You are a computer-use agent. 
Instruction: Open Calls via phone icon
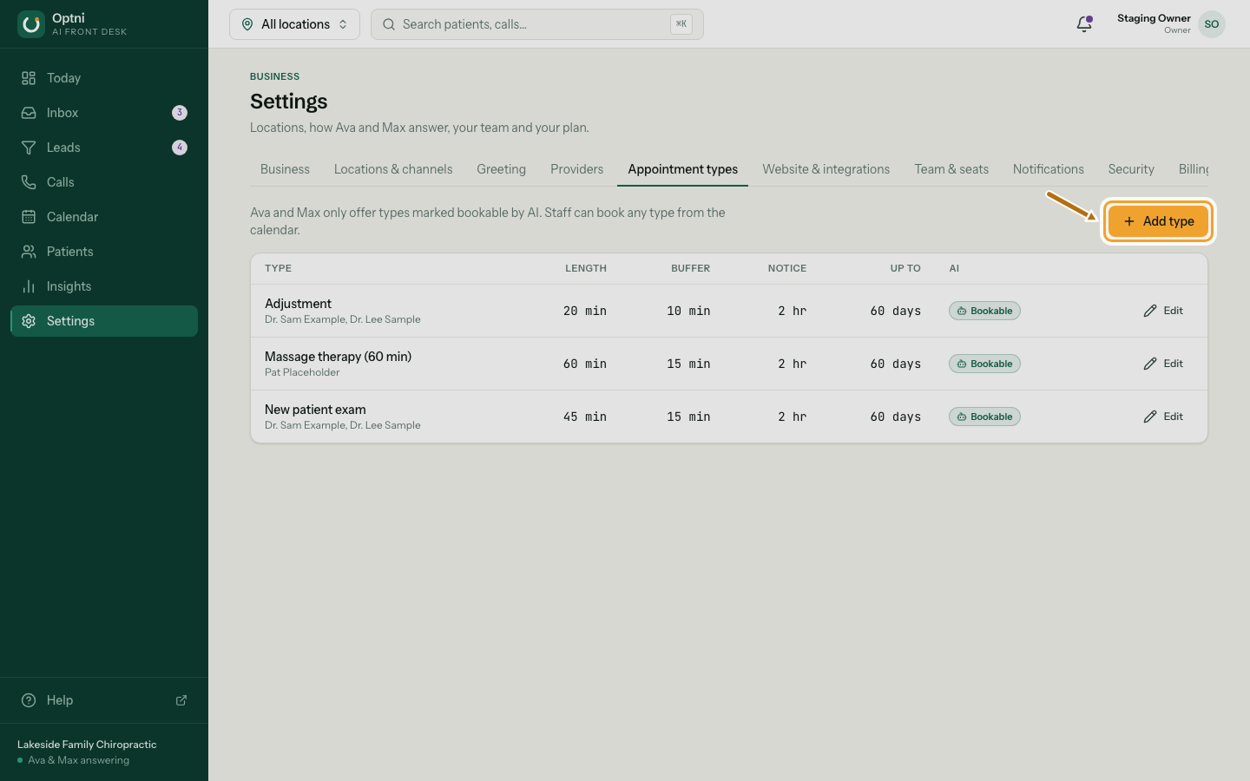pyautogui.click(x=29, y=182)
